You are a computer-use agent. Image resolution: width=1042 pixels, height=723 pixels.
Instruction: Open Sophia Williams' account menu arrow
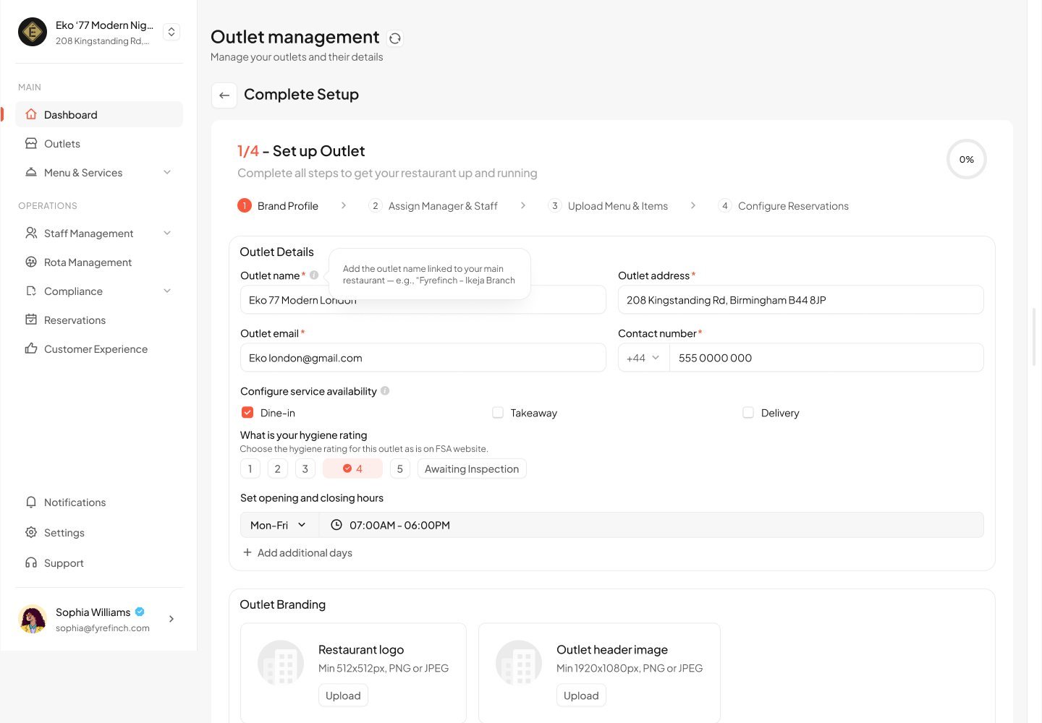(x=171, y=619)
